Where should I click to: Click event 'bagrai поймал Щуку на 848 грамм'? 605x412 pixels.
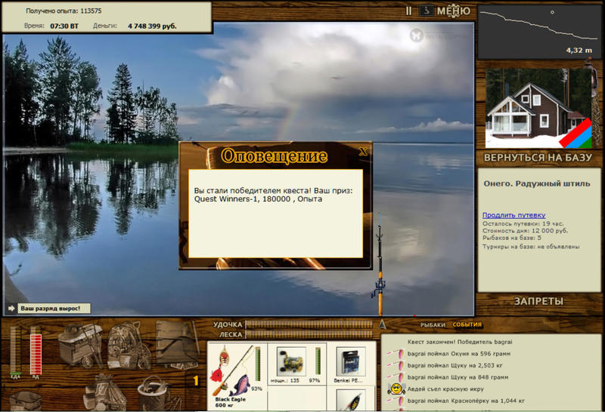(458, 377)
